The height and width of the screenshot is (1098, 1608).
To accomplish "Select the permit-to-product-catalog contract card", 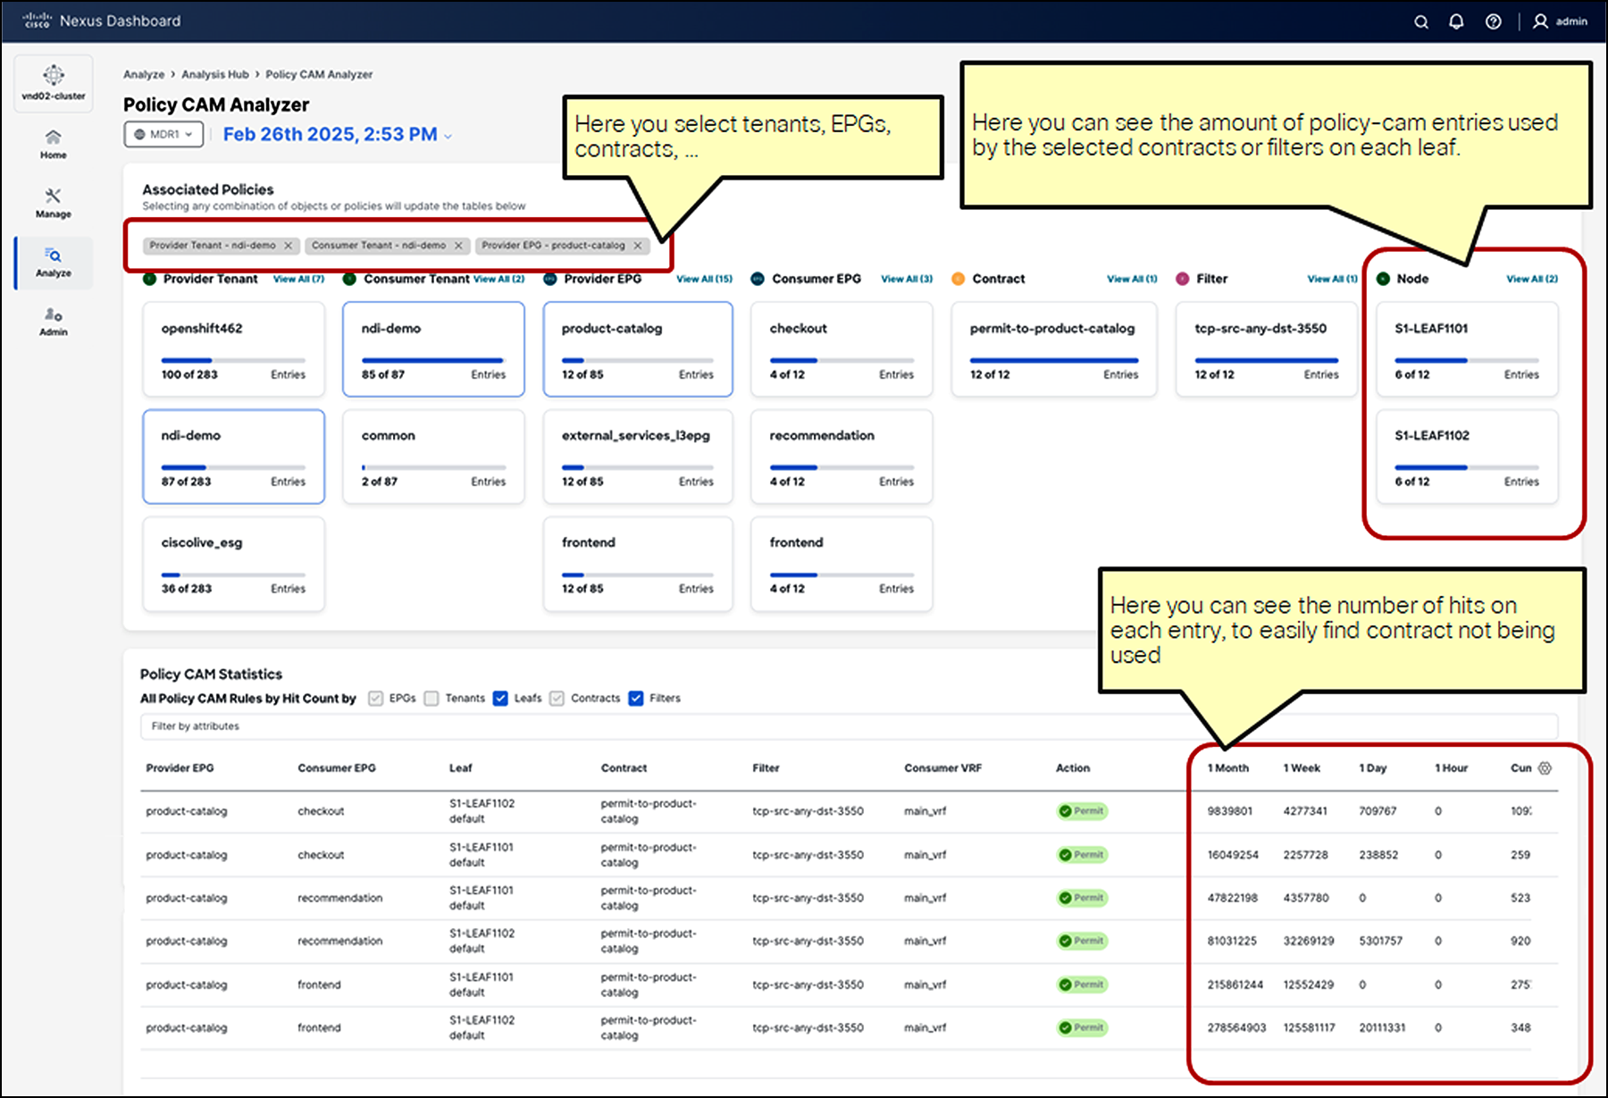I will 1054,349.
